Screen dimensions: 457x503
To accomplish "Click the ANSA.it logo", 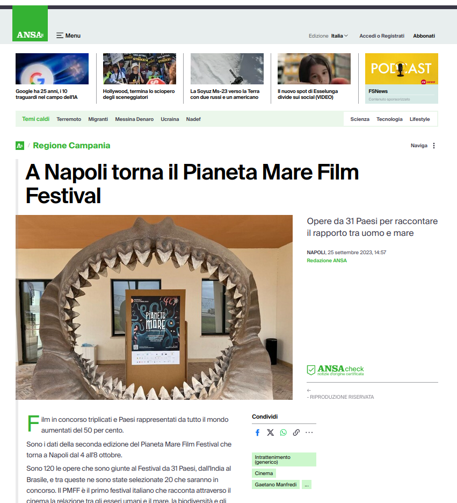I will (x=30, y=24).
